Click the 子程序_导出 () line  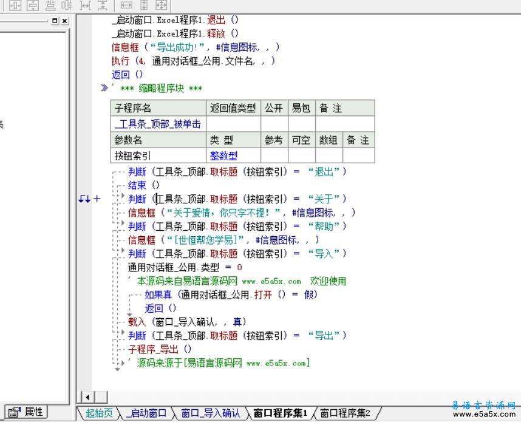(160, 349)
